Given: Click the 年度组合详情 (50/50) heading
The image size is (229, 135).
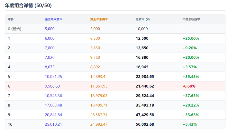Looking at the screenshot, I should [x=28, y=5].
